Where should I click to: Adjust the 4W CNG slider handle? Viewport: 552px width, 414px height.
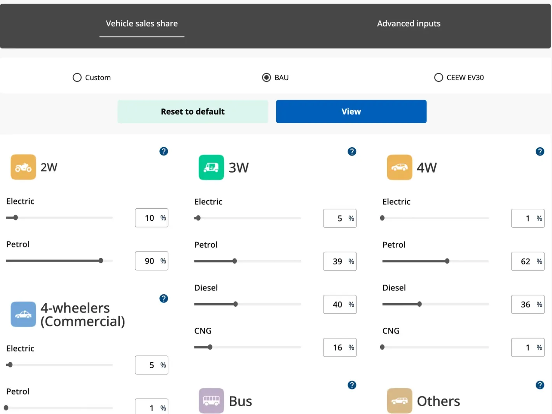(x=383, y=347)
